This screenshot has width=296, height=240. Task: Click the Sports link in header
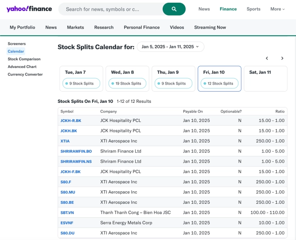pyautogui.click(x=254, y=9)
